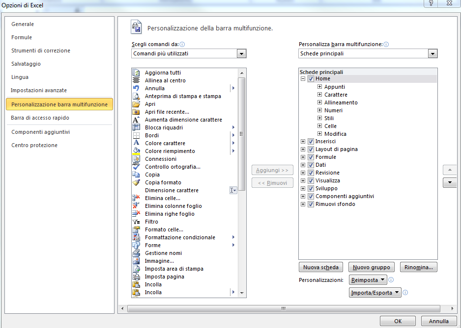Select the Imposta pagina icon
461x328 pixels.
click(136, 277)
